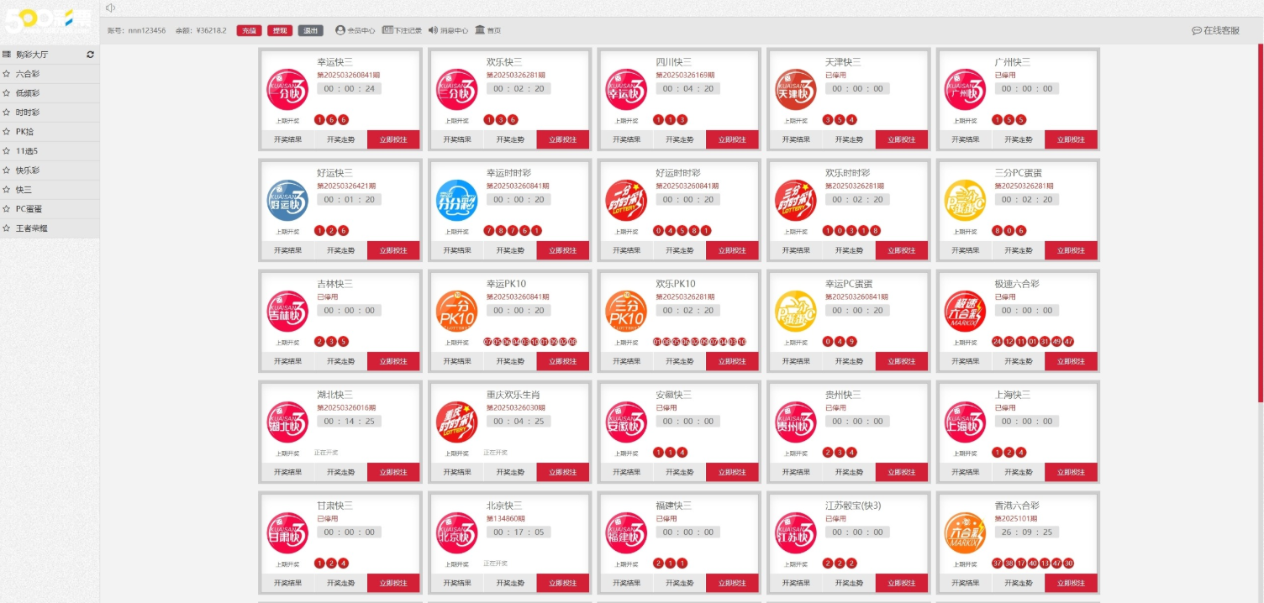The image size is (1264, 603).
Task: Click the refresh icon beside 购彩大厅
Action: point(90,55)
